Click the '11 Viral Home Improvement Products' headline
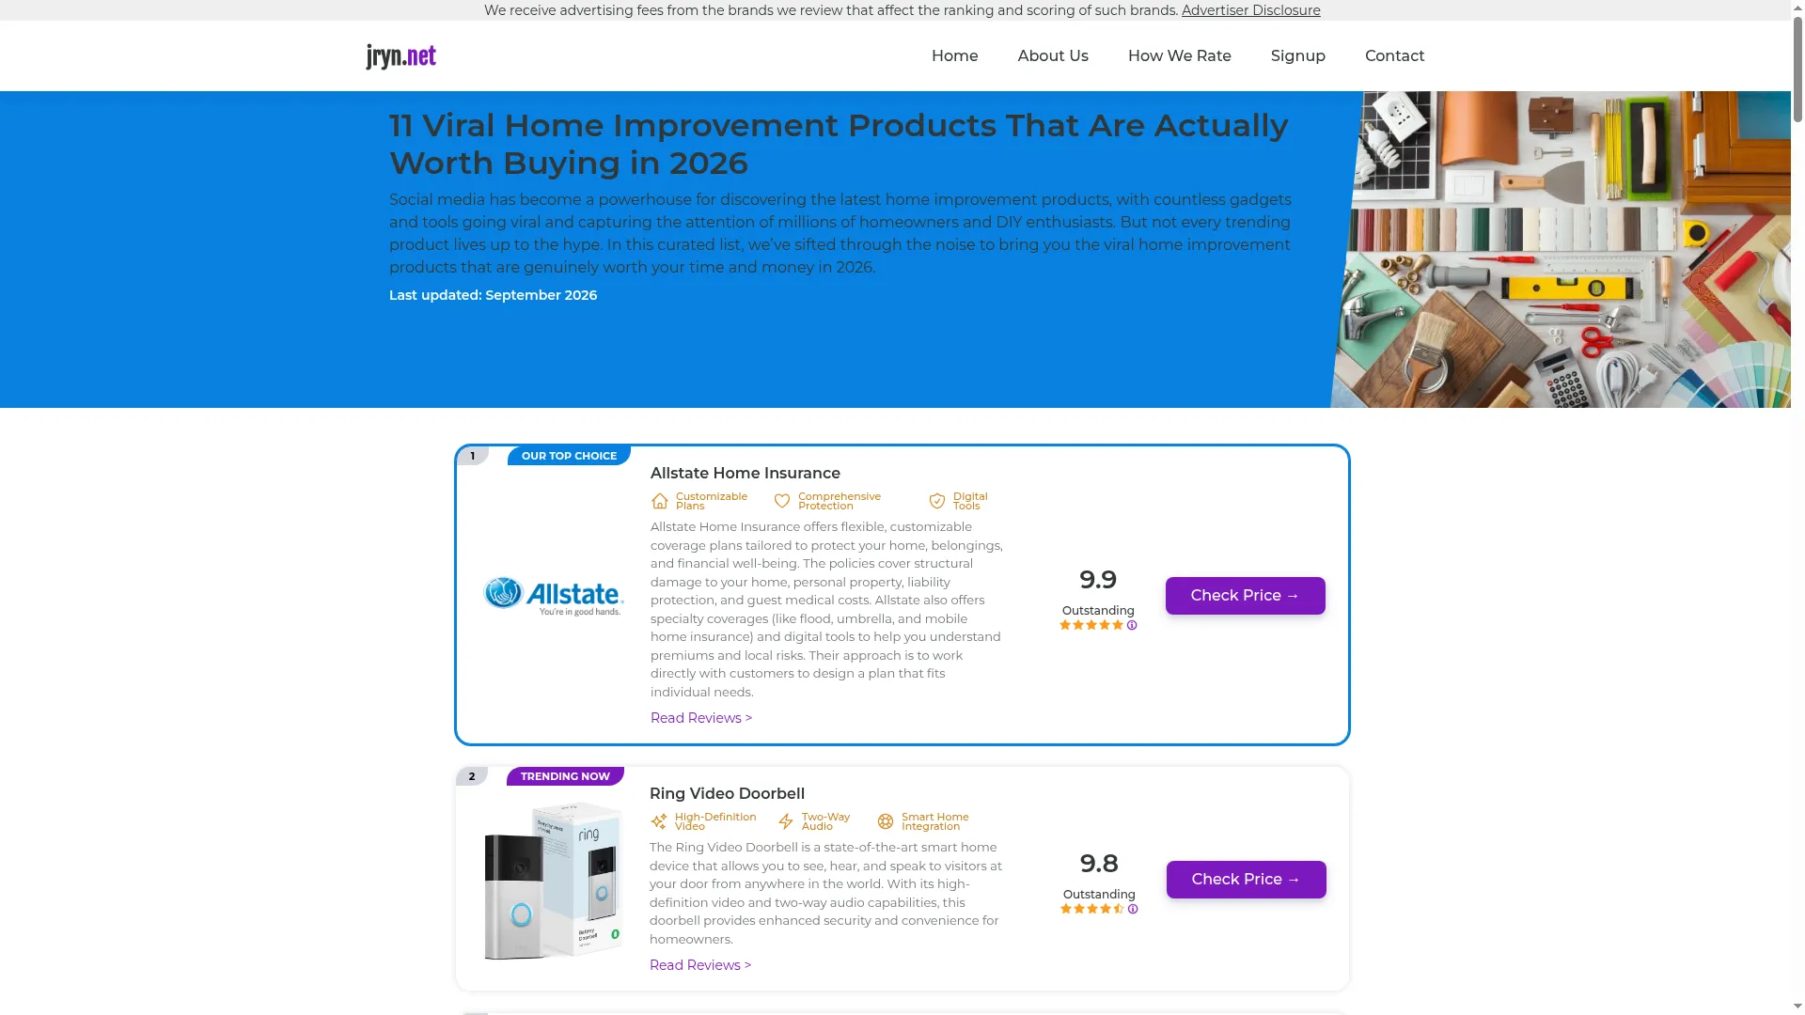Viewport: 1805px width, 1015px height. click(839, 144)
